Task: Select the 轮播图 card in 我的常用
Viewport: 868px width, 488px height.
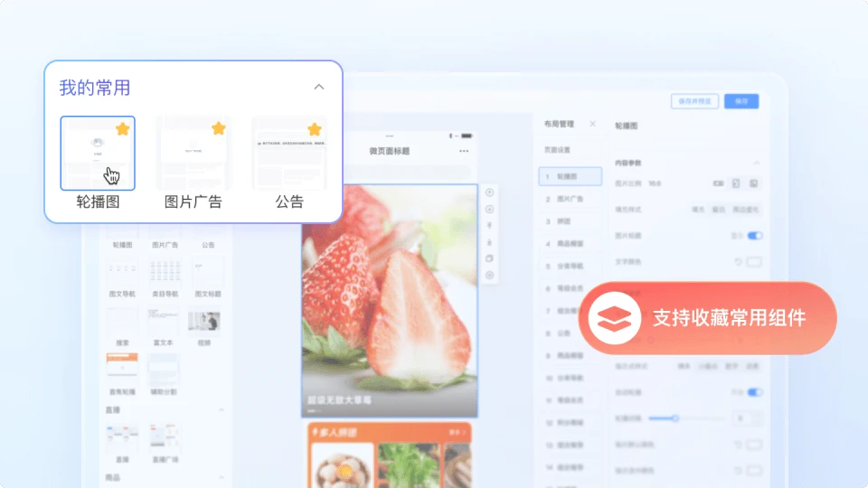Action: click(98, 154)
